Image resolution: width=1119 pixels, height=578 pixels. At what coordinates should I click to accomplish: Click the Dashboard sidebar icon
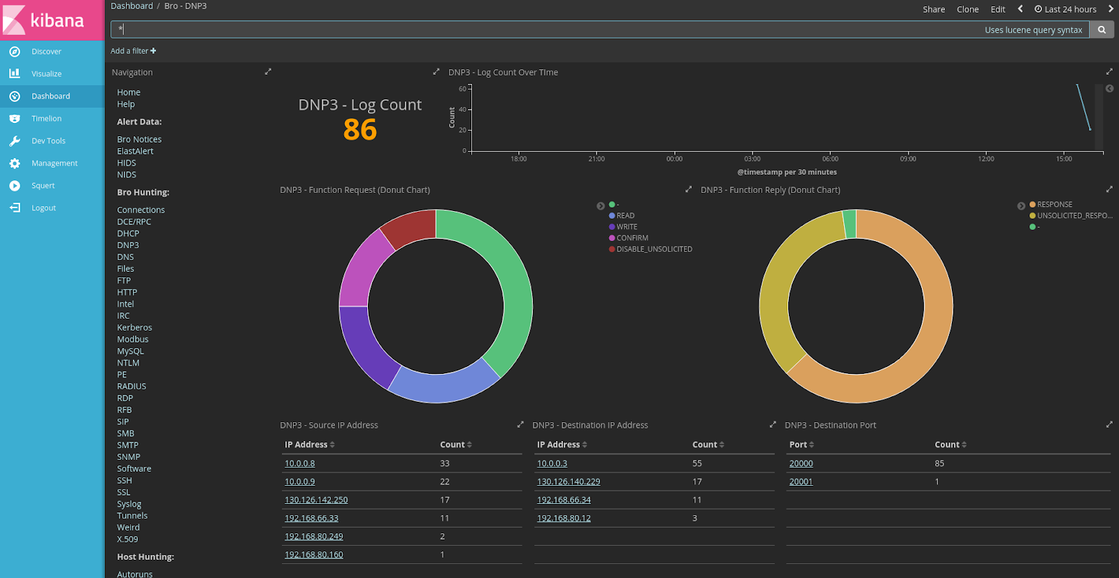click(x=15, y=96)
